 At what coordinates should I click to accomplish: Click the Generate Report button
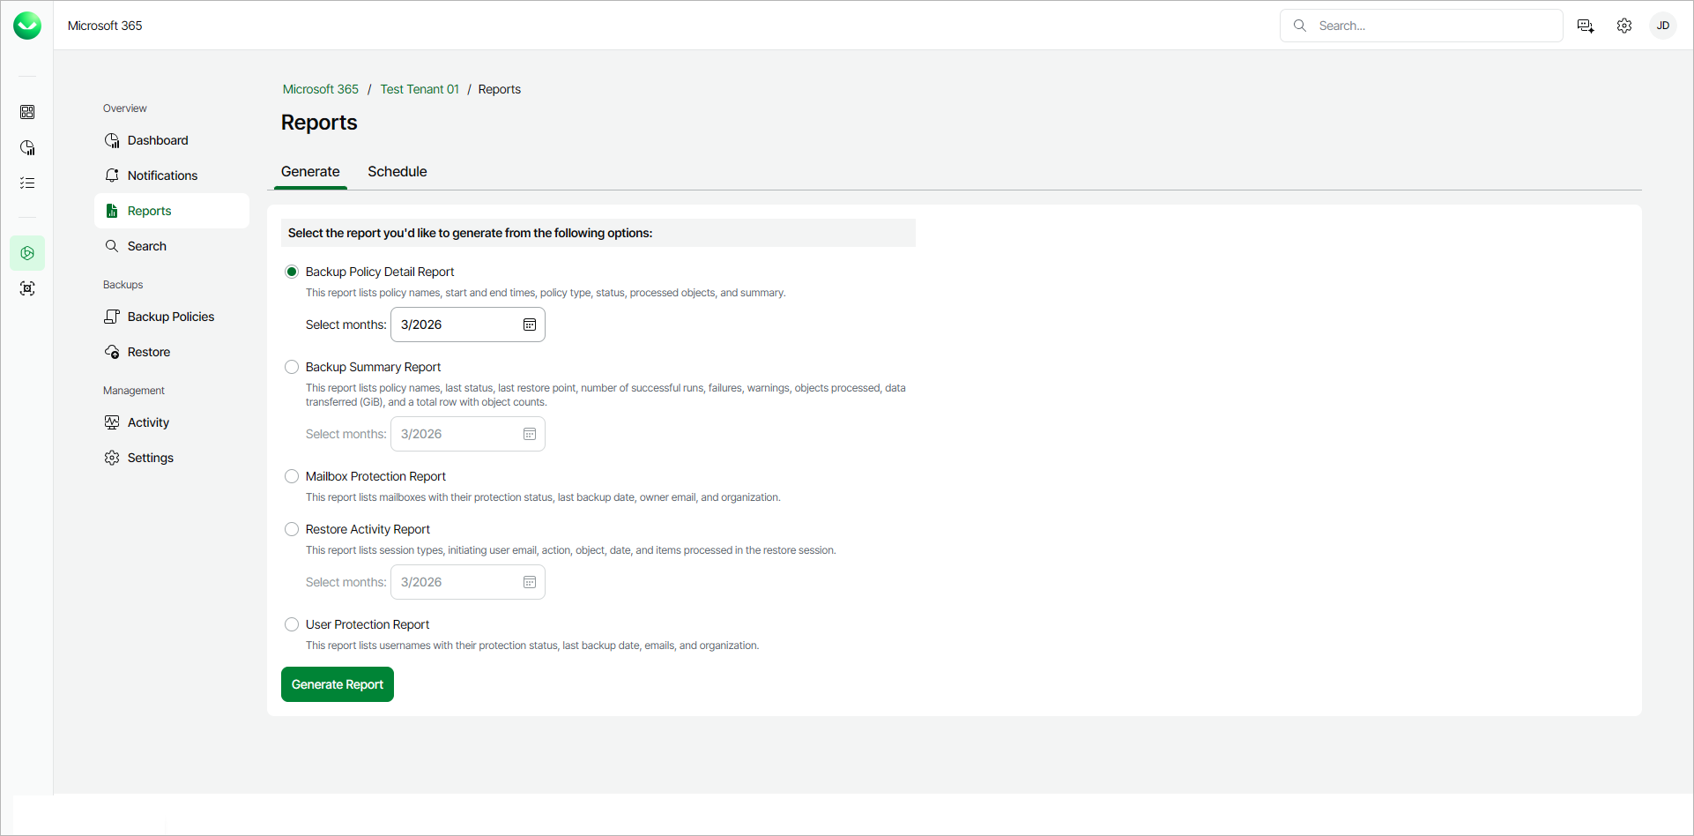point(338,684)
